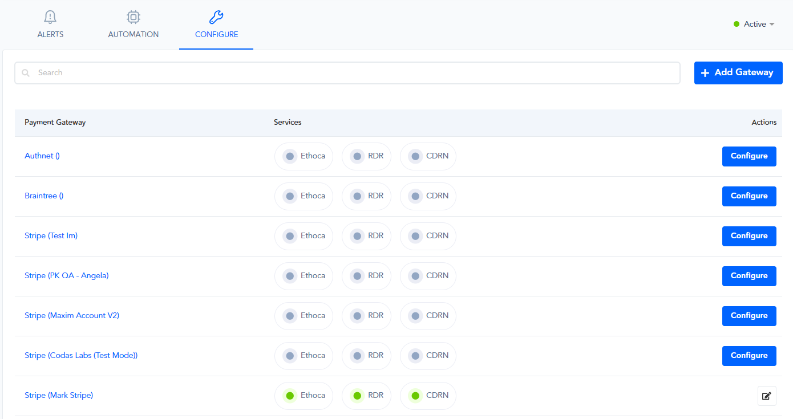793x419 pixels.
Task: Open the Stripe (PK QA - Angela) link
Action: [66, 276]
